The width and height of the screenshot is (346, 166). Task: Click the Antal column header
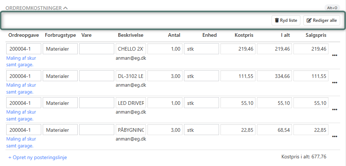tap(174, 35)
